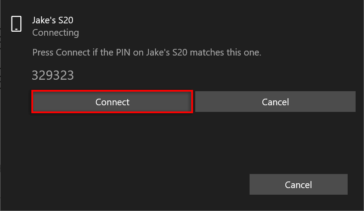The width and height of the screenshot is (364, 211).
Task: Click the Connect button to confirm the PIN
Action: coord(112,102)
